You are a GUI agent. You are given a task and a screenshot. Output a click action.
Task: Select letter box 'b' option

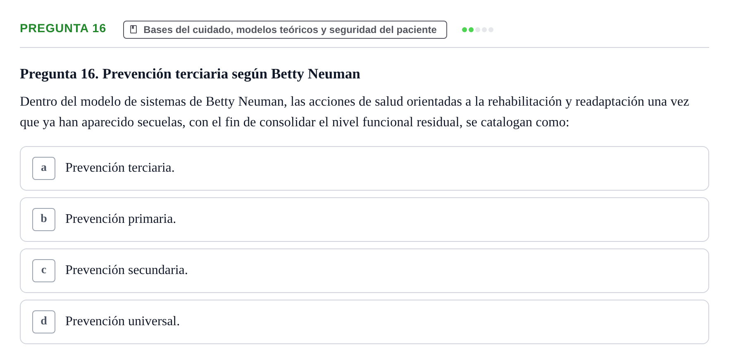44,220
